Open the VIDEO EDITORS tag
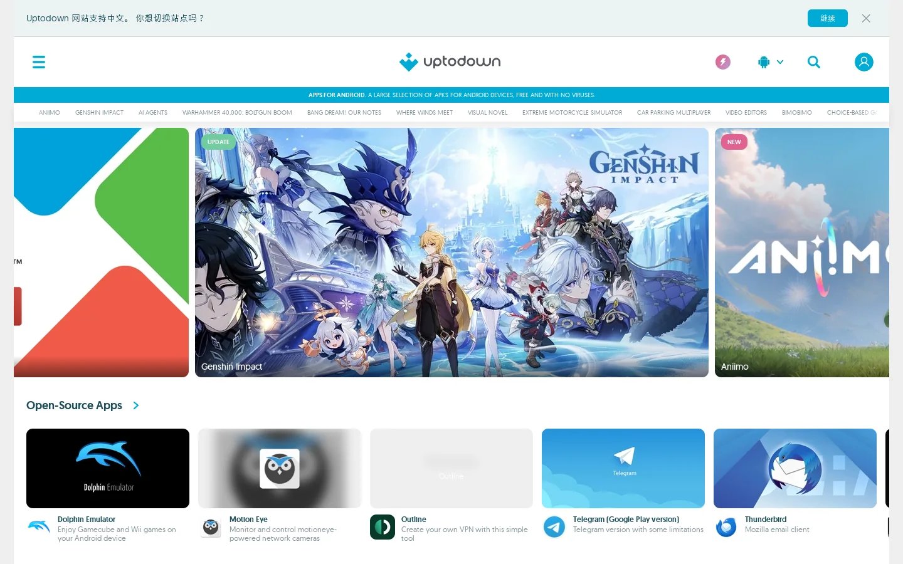Screen dimensions: 903x564 pyautogui.click(x=746, y=113)
